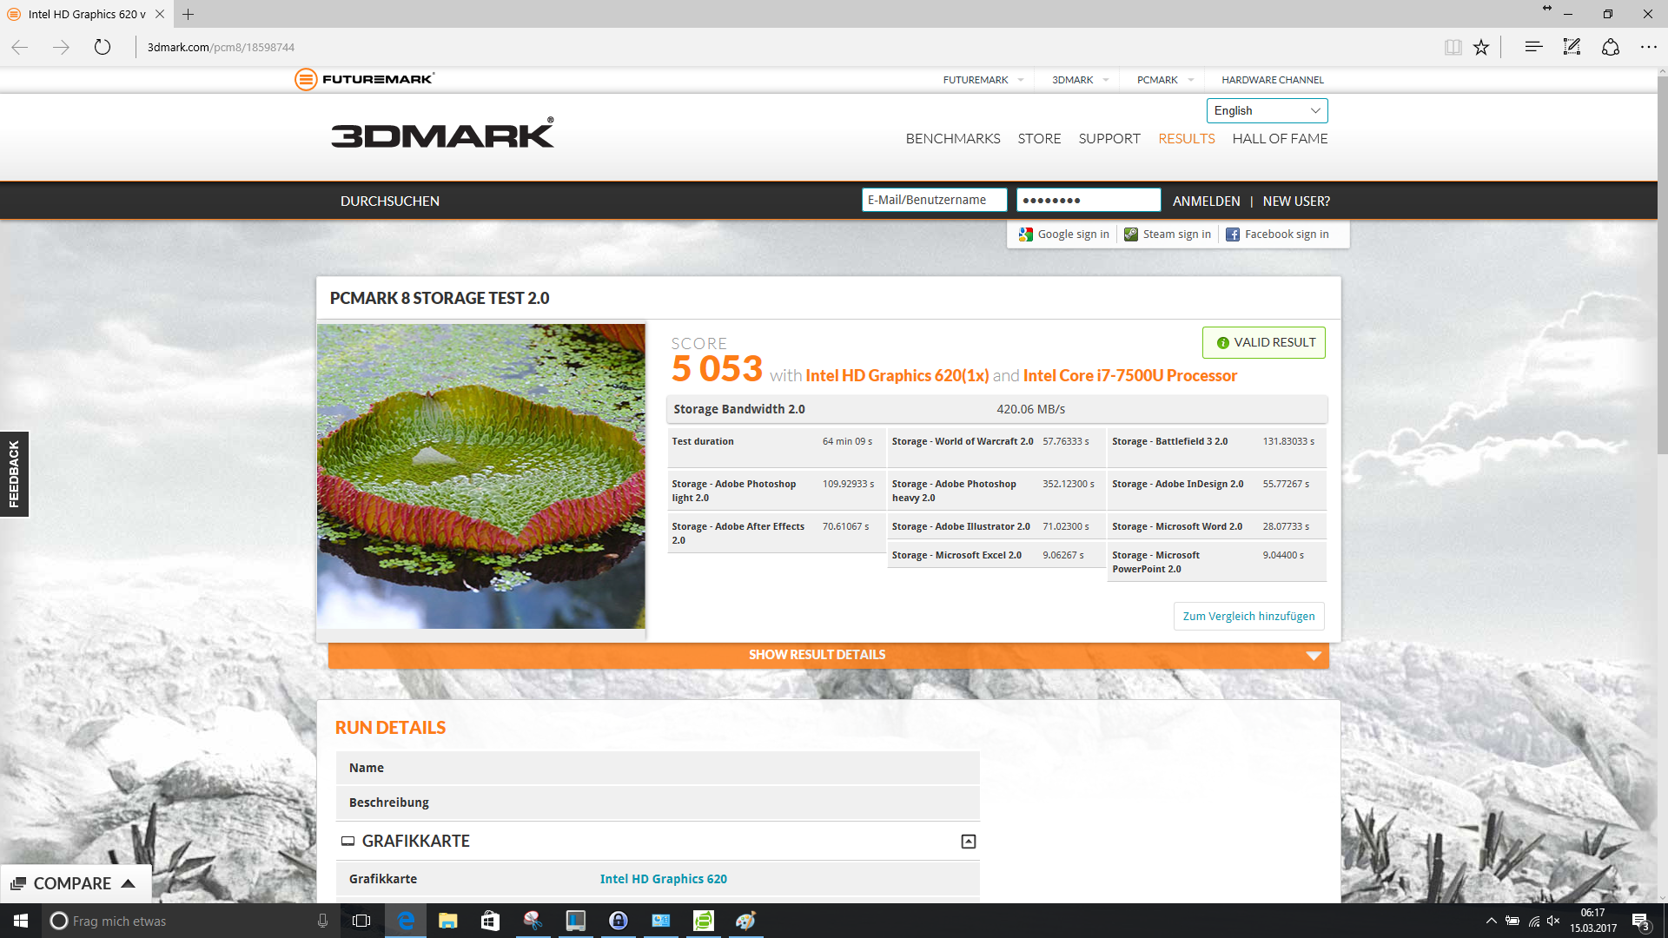
Task: Click the Steam sign in link
Action: click(1176, 234)
